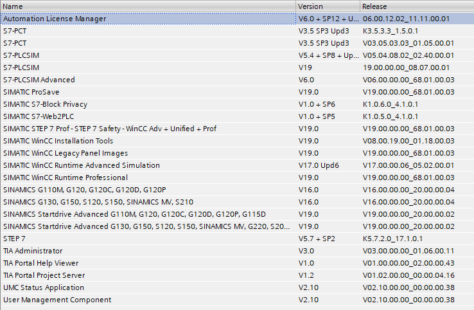Screen dimensions: 474x310
Task: Select the SIMATIC S7-Block Privacy row
Action: click(237, 104)
